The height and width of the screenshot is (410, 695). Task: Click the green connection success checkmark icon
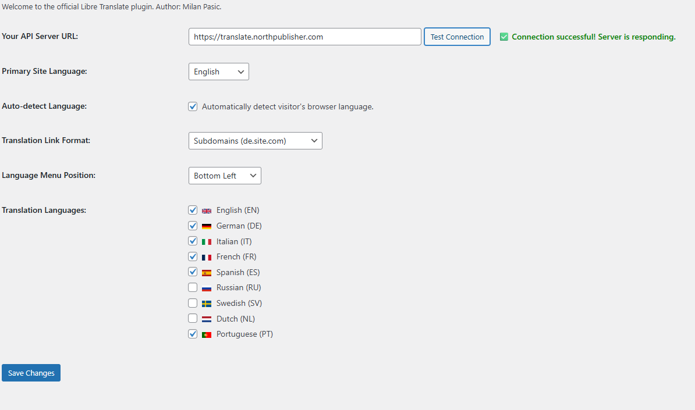(504, 36)
